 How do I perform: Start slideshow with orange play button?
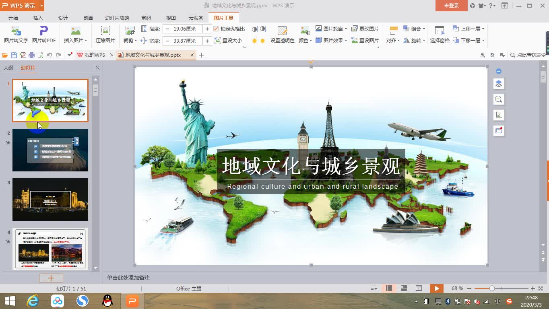click(436, 288)
